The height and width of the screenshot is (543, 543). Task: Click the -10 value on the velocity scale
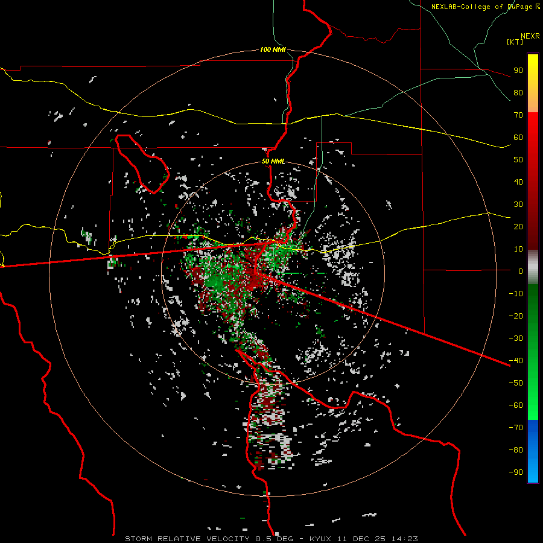tap(516, 294)
